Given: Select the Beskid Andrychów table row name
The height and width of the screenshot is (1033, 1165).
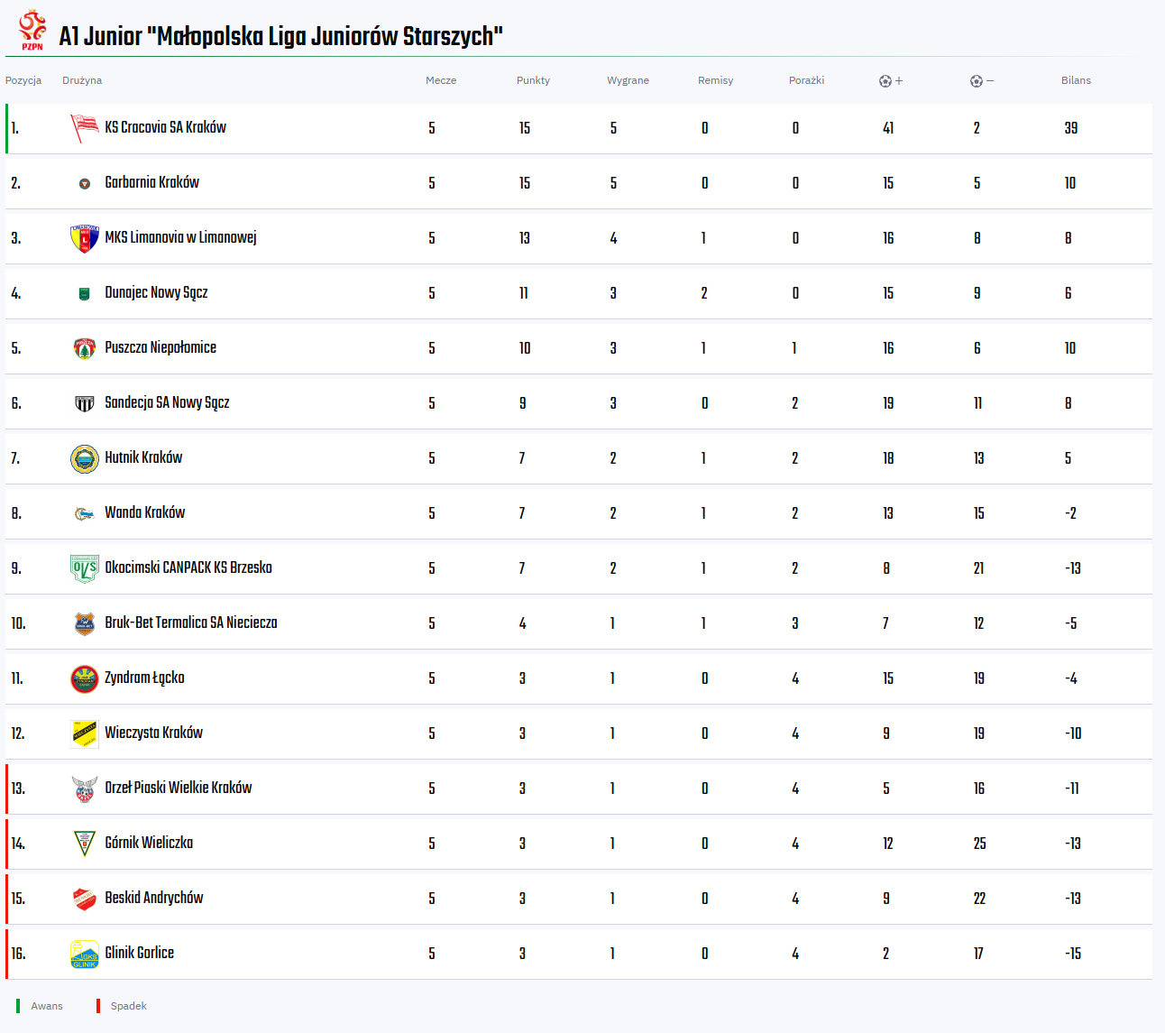Looking at the screenshot, I should (x=154, y=898).
